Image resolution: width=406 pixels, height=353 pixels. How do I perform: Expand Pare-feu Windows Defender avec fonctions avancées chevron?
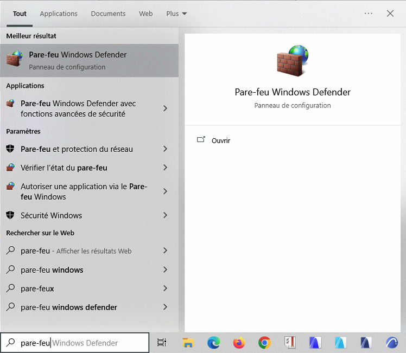[165, 108]
